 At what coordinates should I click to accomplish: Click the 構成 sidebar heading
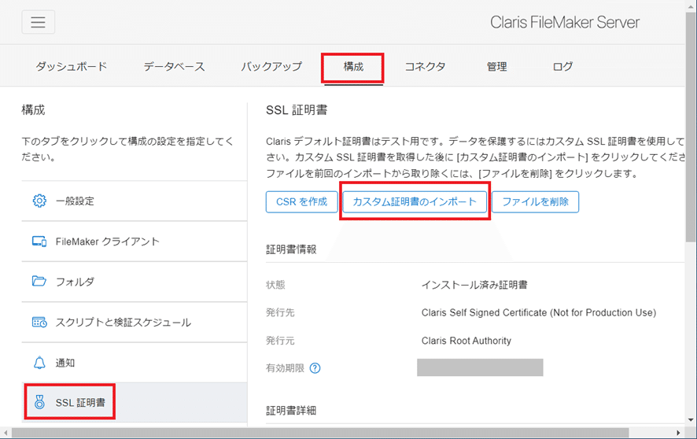click(33, 110)
